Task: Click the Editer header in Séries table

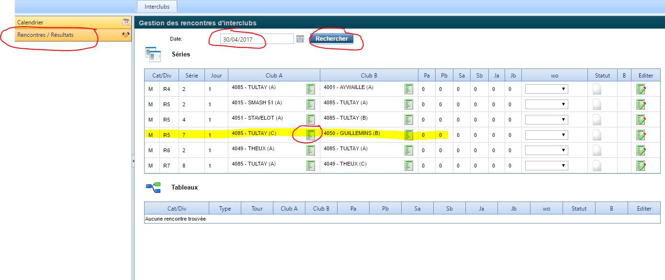Action: point(646,75)
